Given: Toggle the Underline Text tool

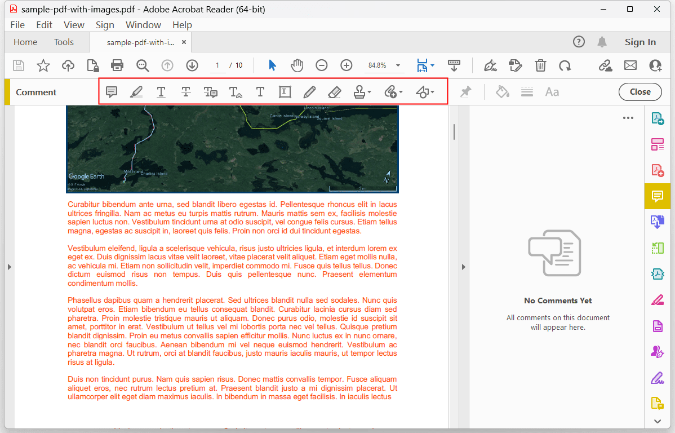Looking at the screenshot, I should coord(161,91).
